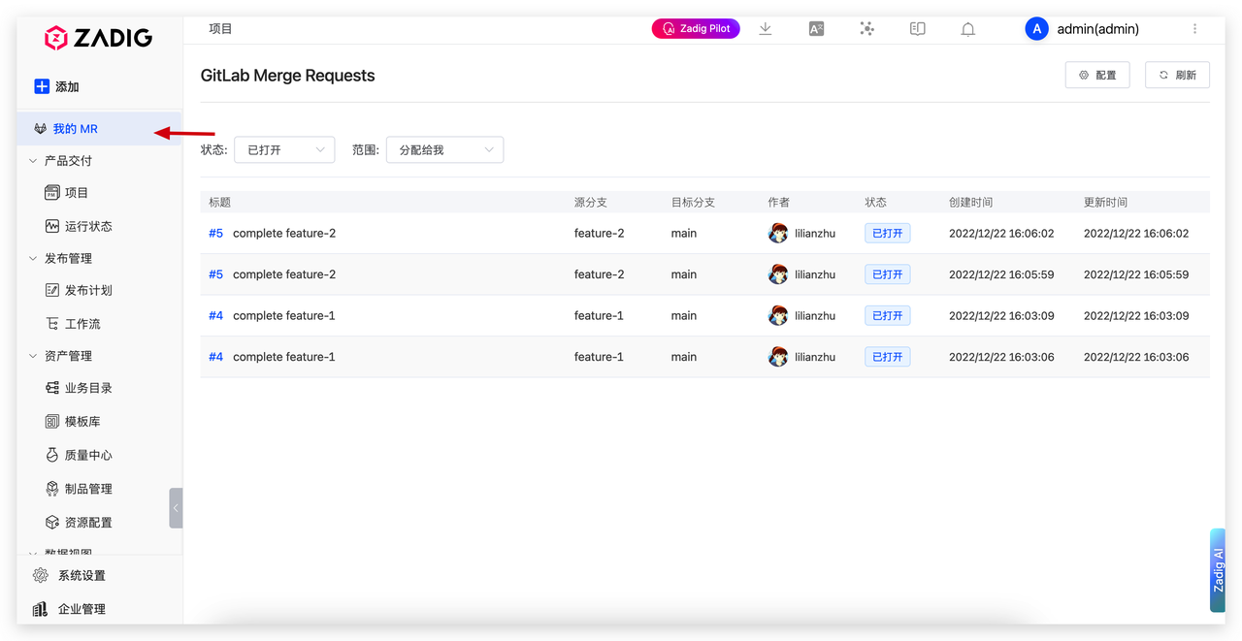
Task: Click the 刷新 refresh button
Action: [1177, 75]
